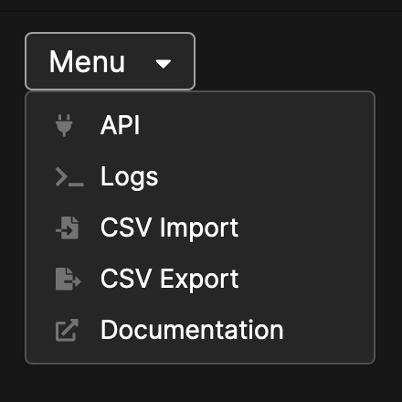This screenshot has height=402, width=402.
Task: Click the file import icon for CSV Import
Action: pyautogui.click(x=68, y=227)
